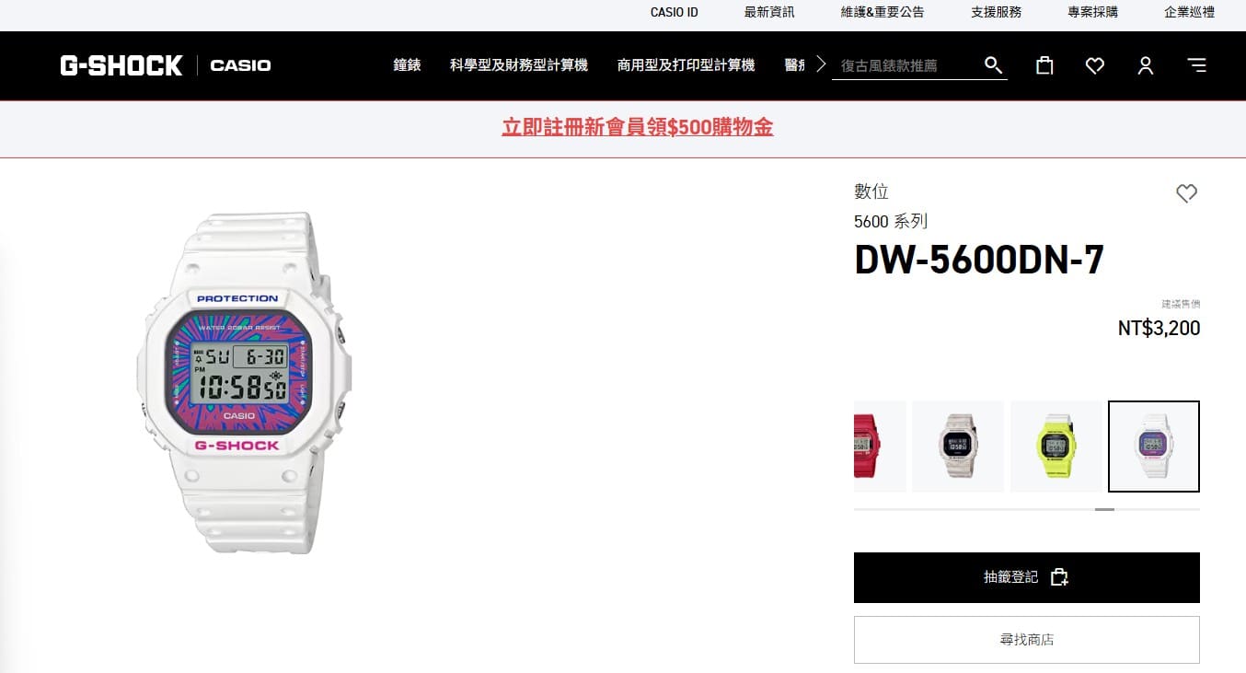
Task: Open wishlist heart icon in header
Action: pos(1095,65)
